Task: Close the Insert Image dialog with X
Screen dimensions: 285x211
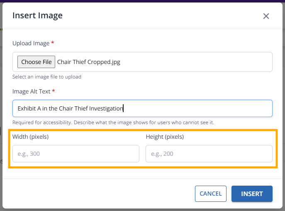Action: coord(266,16)
